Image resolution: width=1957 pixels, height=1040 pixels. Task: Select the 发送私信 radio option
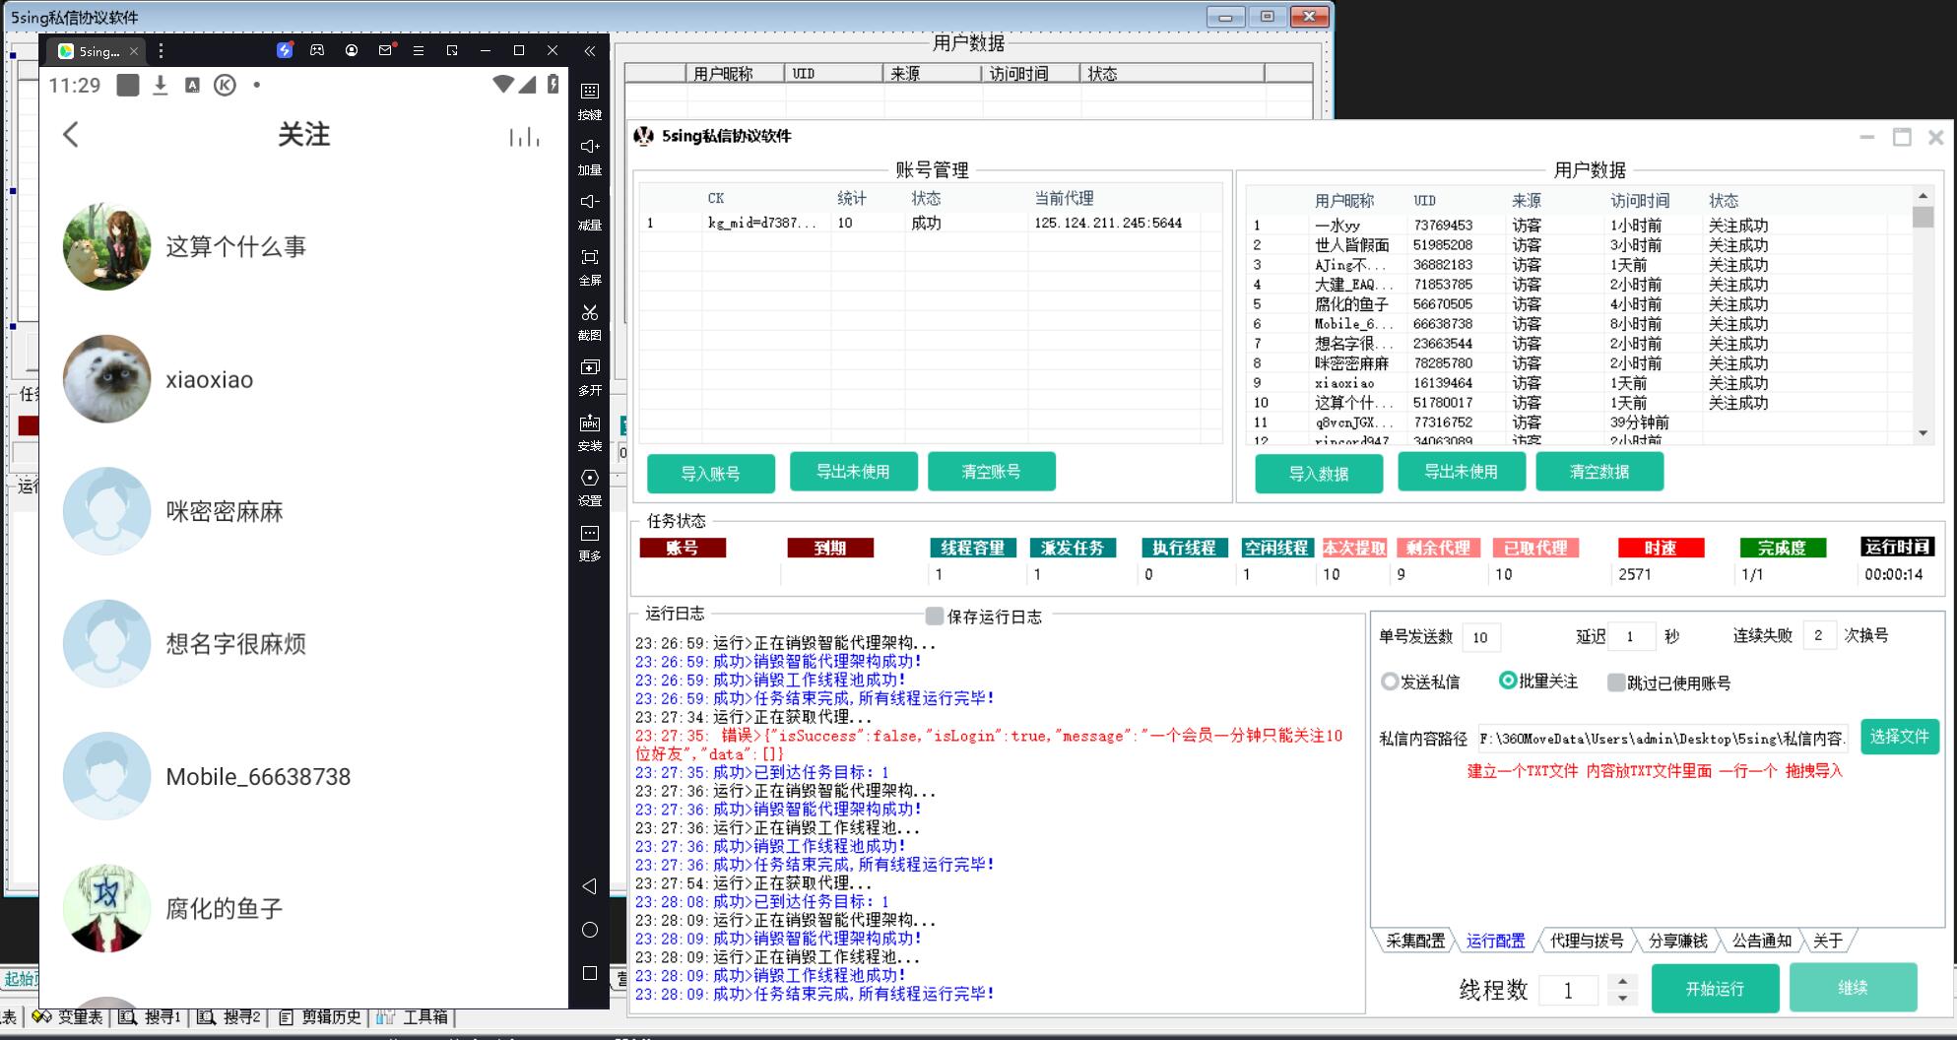[x=1390, y=682]
